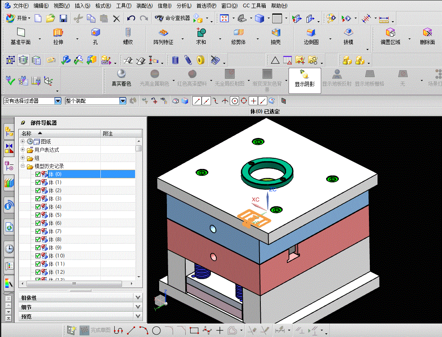This screenshot has height=337, width=442.
Task: Expand the 用户表达式 tree node
Action: (22, 150)
